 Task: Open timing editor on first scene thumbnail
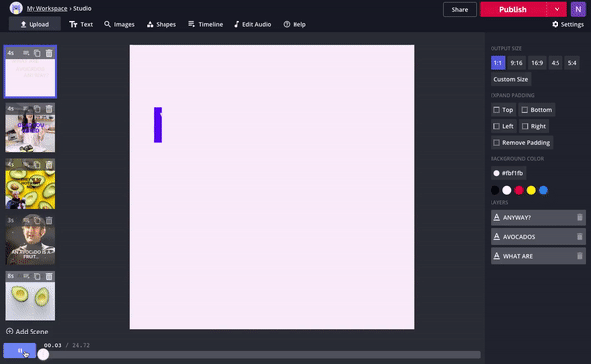[x=26, y=53]
